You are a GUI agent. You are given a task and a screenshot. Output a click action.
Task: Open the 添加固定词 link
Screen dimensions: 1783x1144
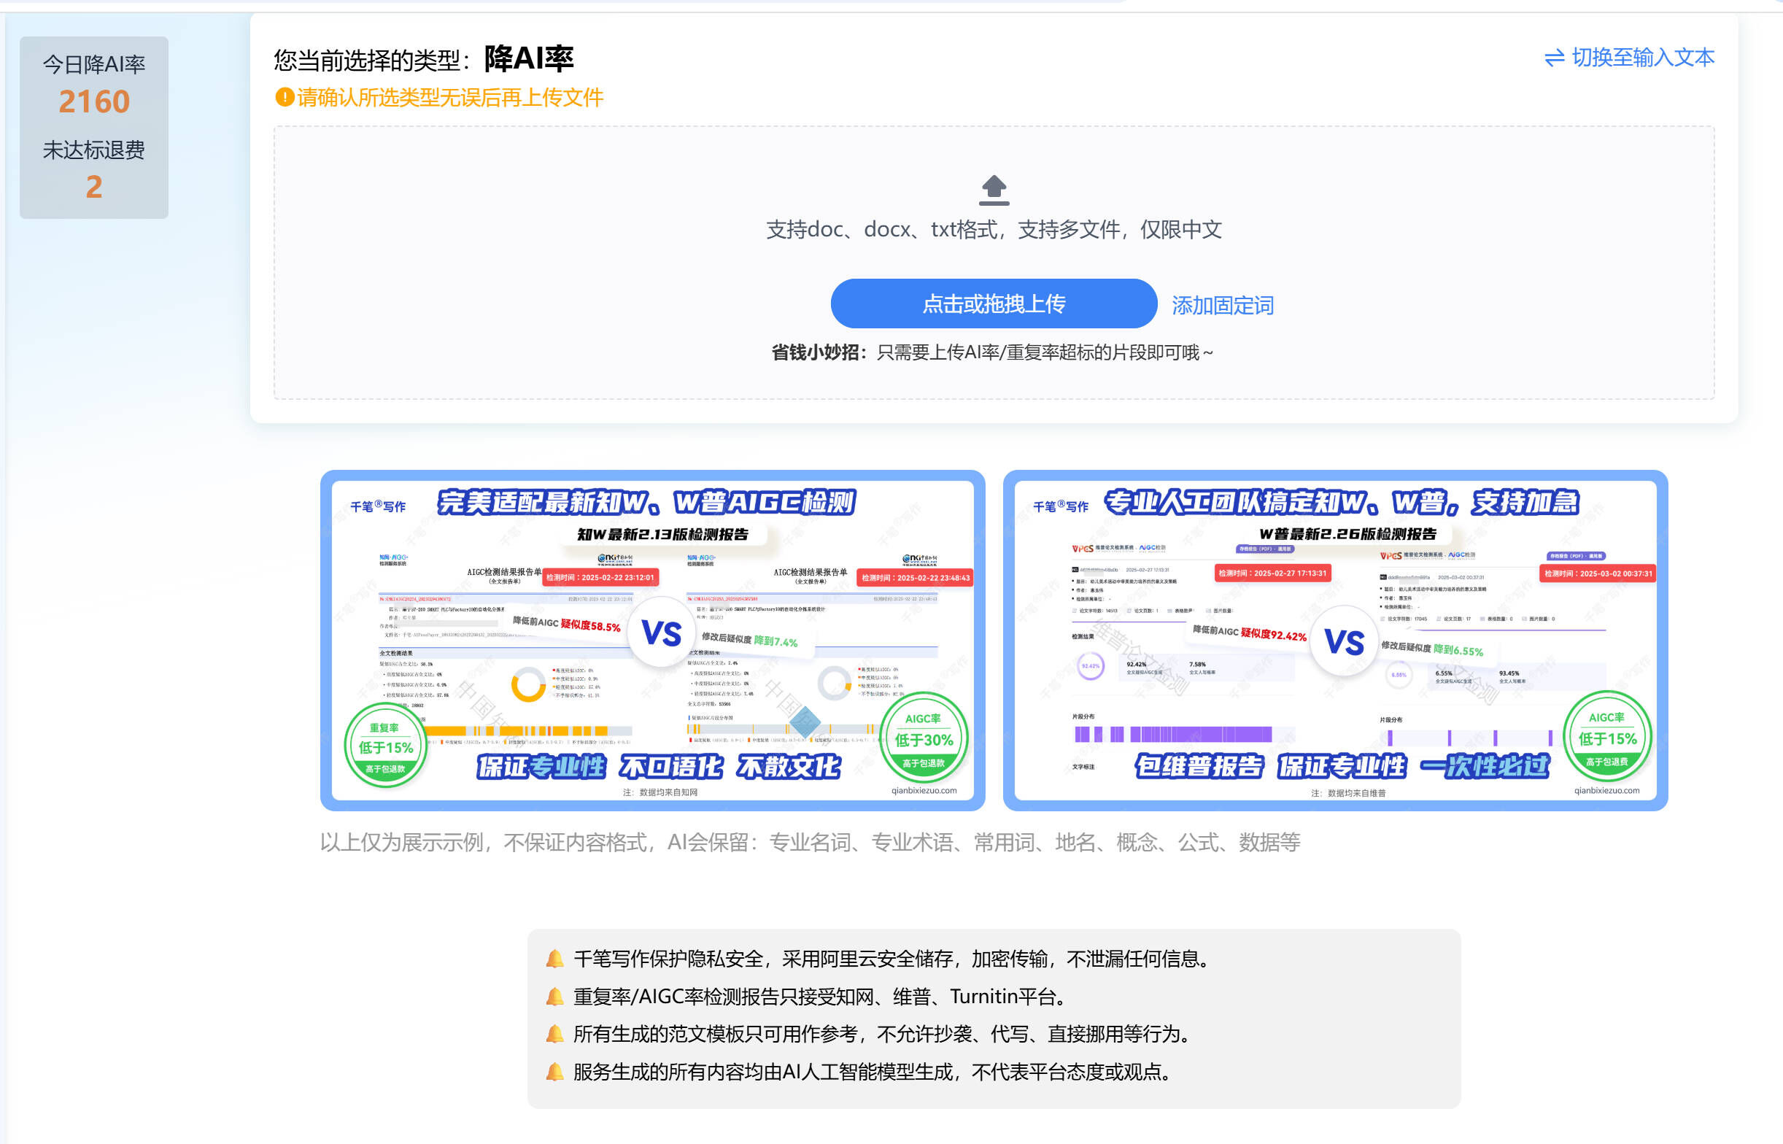[1222, 305]
